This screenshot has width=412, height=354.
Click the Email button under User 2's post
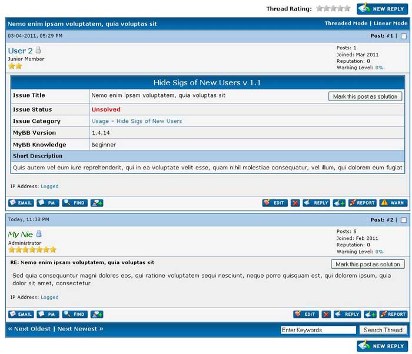[x=21, y=203]
